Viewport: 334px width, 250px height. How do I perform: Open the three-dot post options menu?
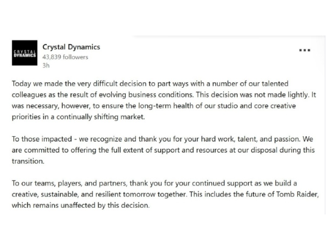pyautogui.click(x=304, y=51)
